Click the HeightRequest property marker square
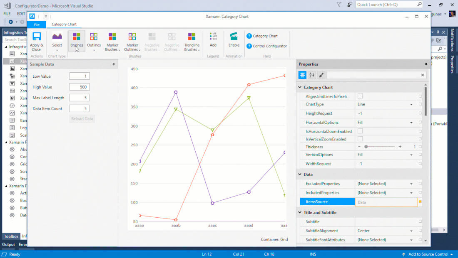This screenshot has width=458, height=258. 420,113
